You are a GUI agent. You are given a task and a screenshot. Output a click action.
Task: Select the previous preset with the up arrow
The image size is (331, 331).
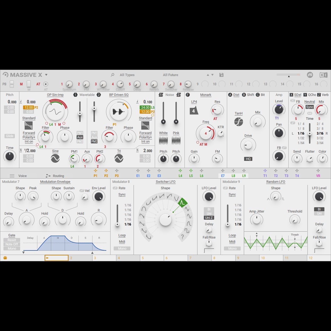tap(208, 75)
